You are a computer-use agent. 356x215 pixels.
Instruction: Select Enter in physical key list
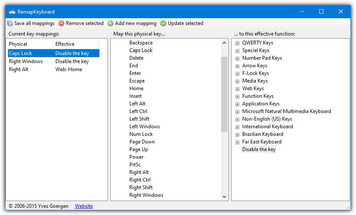[135, 73]
